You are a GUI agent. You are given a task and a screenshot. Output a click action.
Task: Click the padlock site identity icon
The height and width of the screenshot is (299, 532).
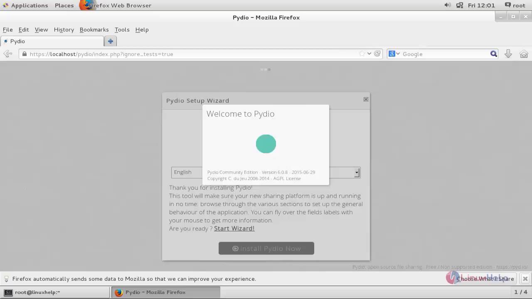coord(25,54)
